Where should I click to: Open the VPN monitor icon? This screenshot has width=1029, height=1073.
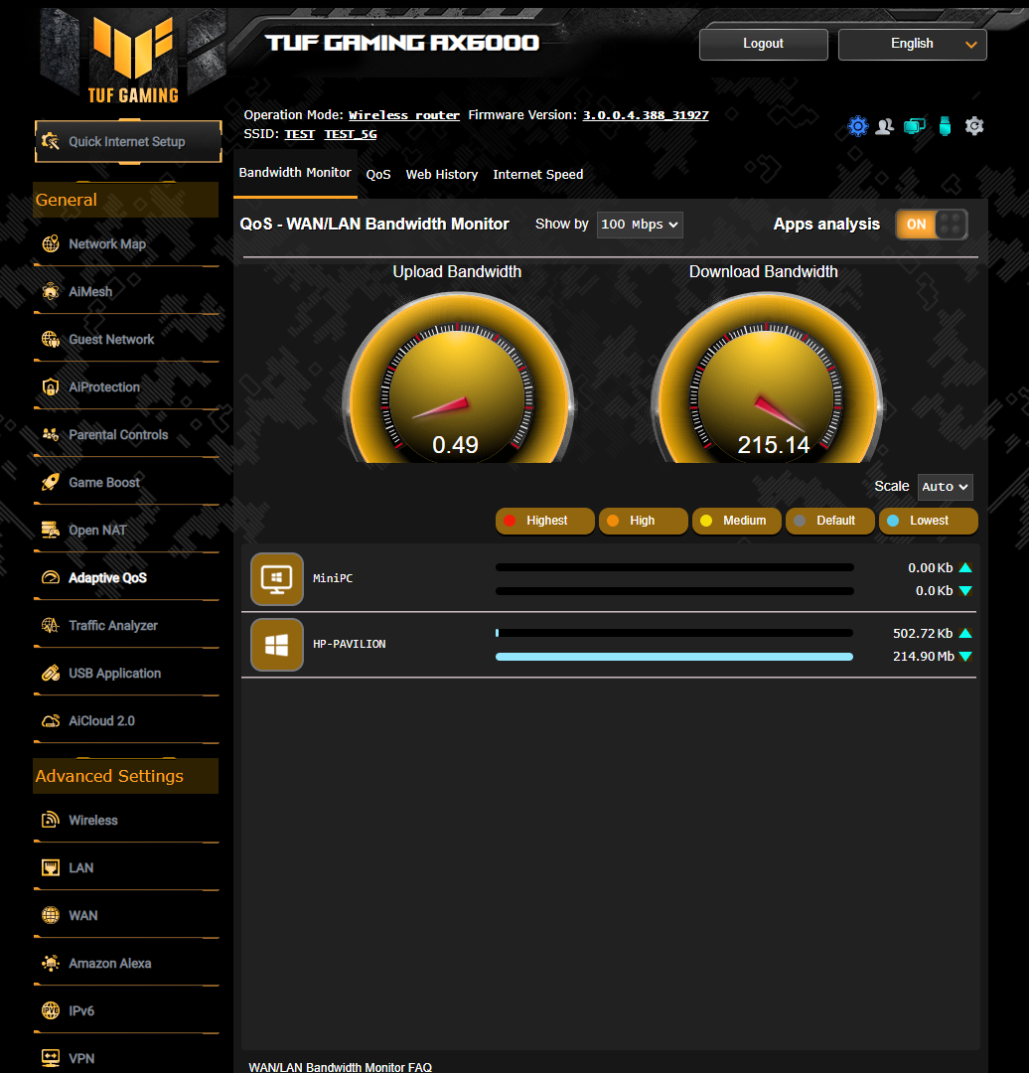click(51, 1059)
